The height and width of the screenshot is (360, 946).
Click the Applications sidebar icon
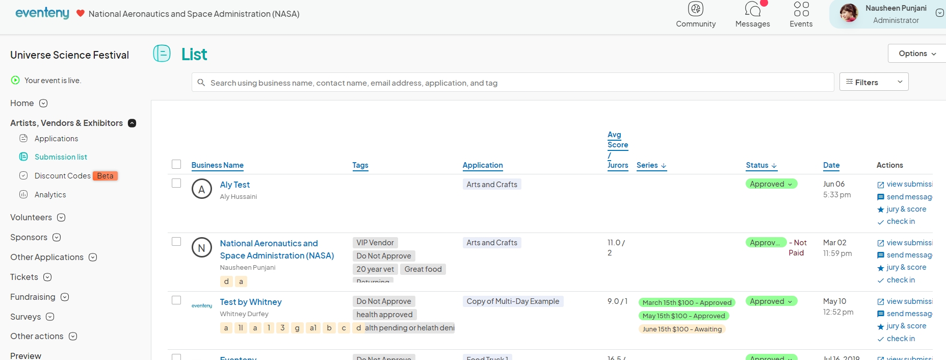pos(23,138)
